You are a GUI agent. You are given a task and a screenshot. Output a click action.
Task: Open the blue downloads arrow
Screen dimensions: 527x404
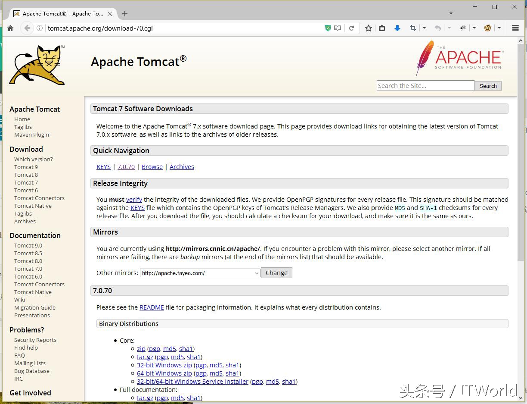[x=397, y=28]
